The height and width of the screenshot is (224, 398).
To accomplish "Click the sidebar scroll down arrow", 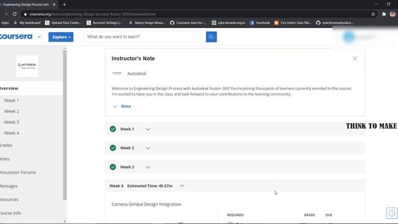I will click(x=65, y=222).
